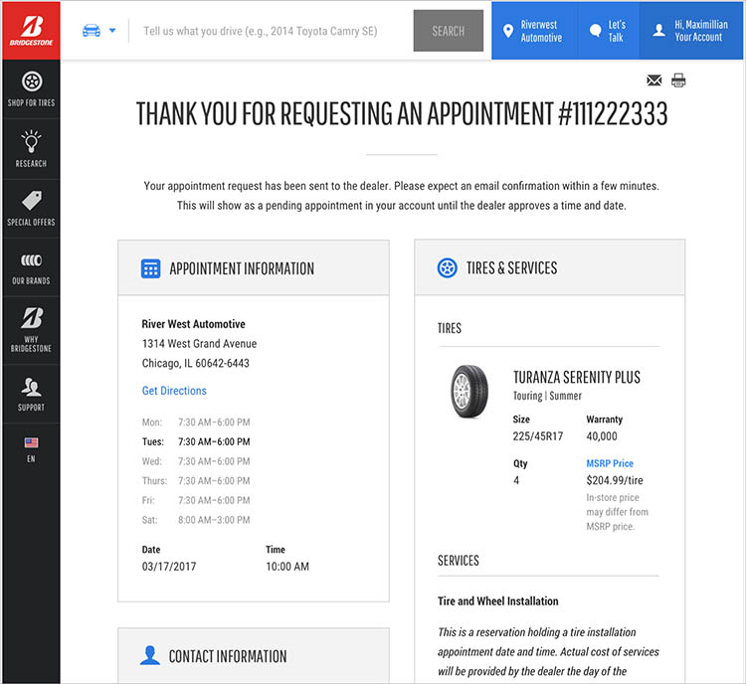The image size is (746, 684).
Task: Go to Our Brands in sidebar
Action: tap(30, 265)
